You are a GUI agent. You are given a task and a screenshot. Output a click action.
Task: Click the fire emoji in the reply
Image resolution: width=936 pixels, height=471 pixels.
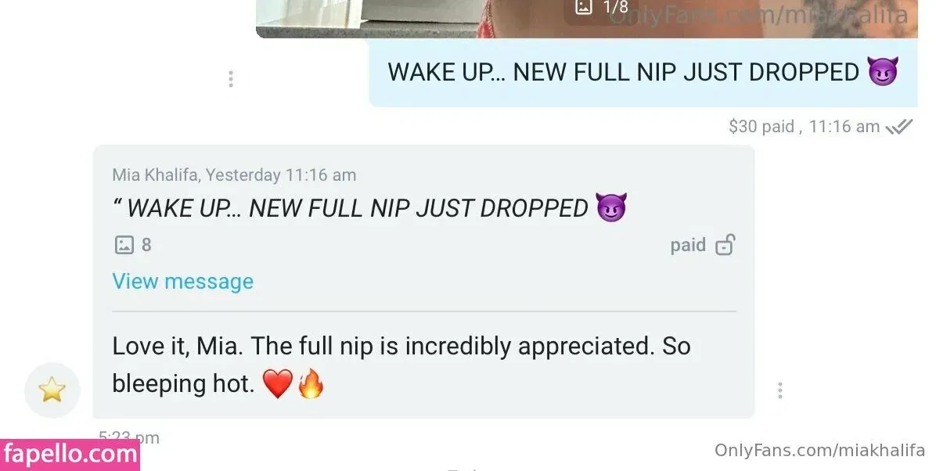point(311,383)
